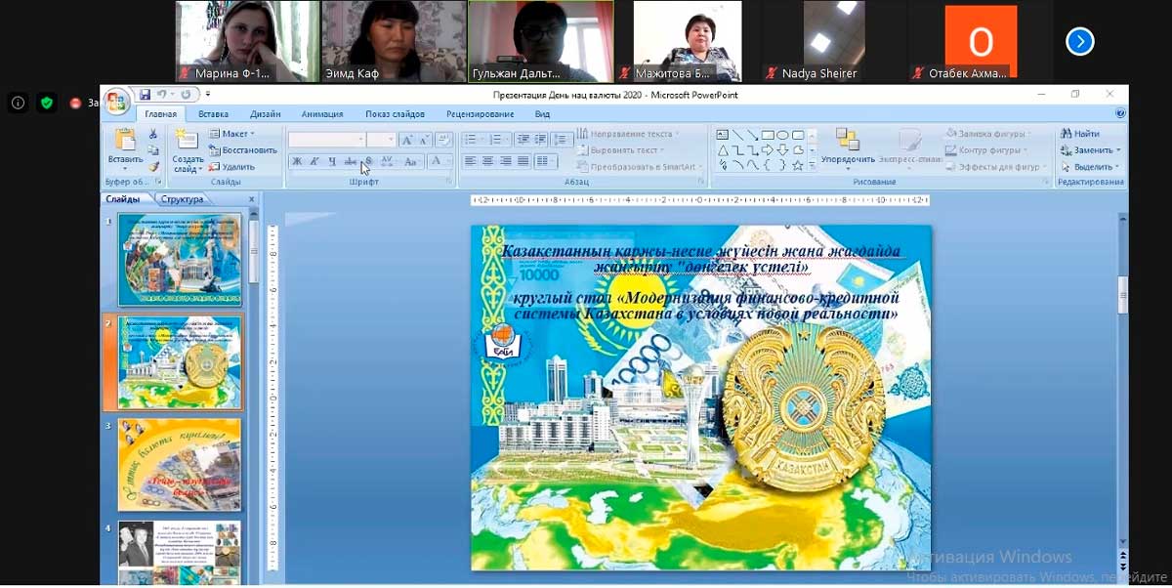Show next participants with blue arrow
1172x588 pixels.
pos(1079,41)
